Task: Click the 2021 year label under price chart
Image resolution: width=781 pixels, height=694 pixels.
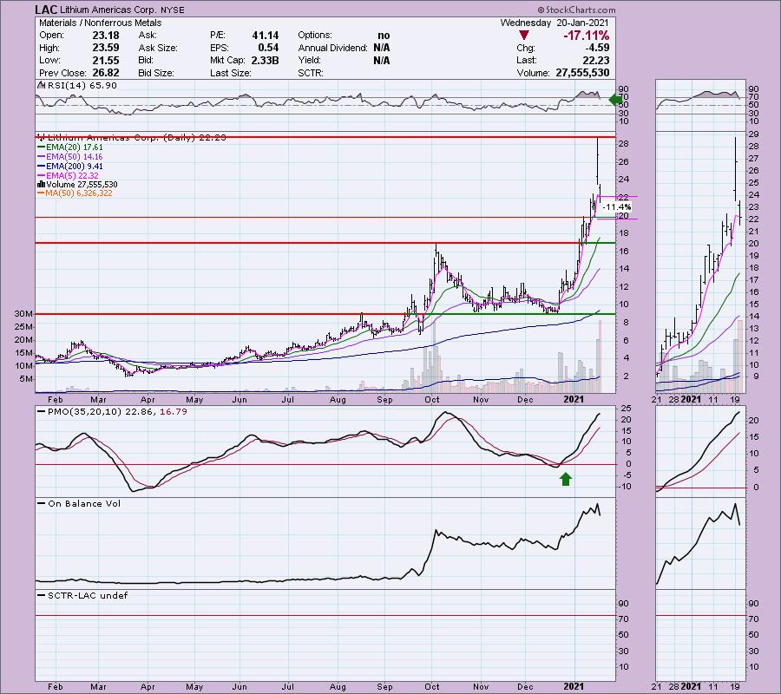Action: (574, 400)
